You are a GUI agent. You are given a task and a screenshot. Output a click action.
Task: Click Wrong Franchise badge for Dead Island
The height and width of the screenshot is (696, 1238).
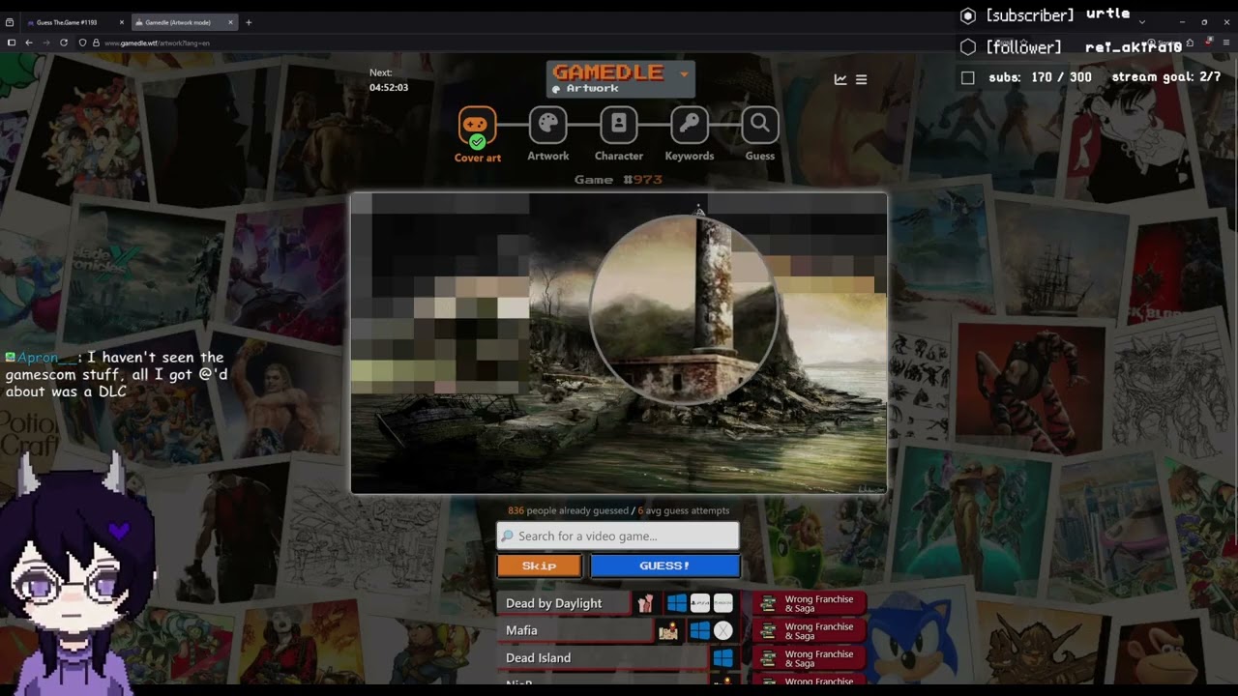810,658
